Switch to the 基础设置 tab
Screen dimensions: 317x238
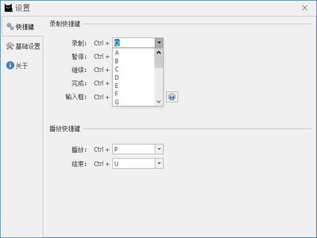23,46
